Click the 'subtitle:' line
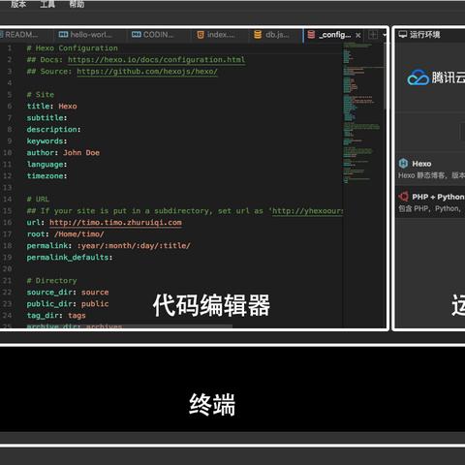Image resolution: width=465 pixels, height=465 pixels. point(46,118)
